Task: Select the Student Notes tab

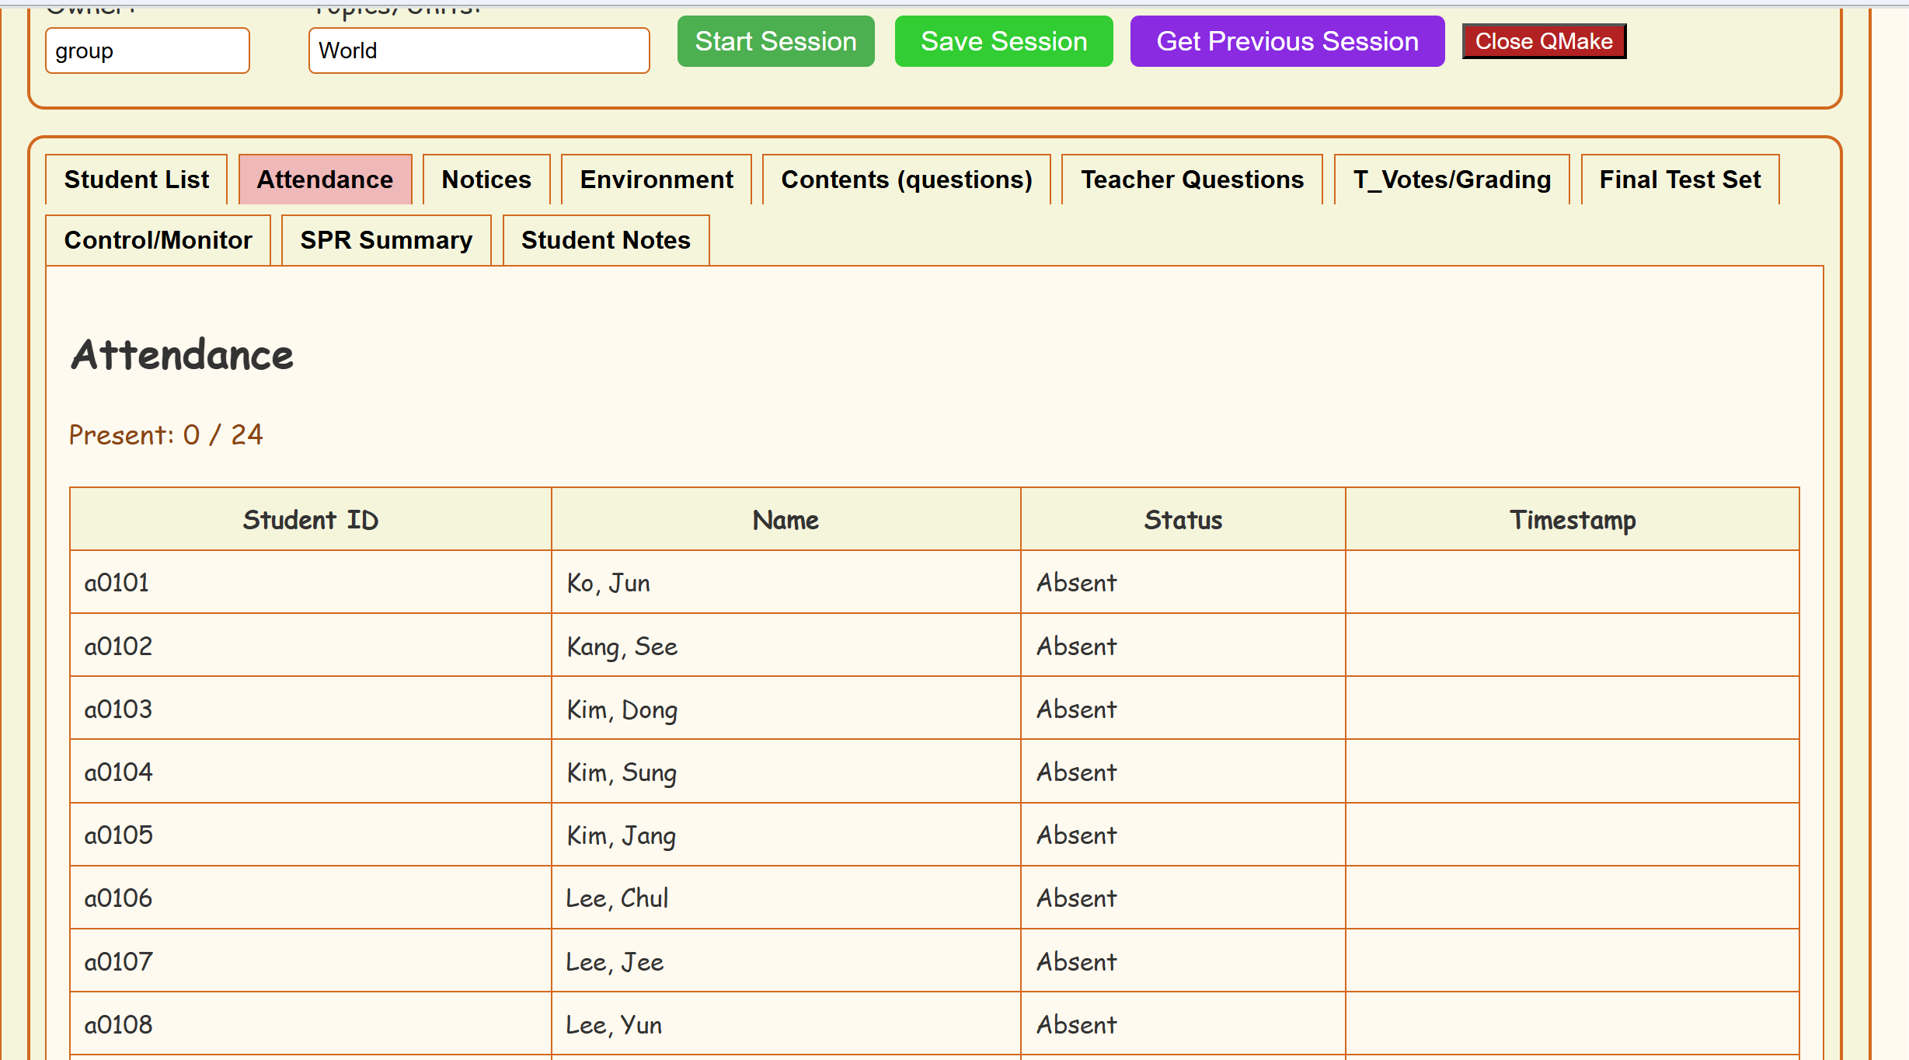Action: (606, 240)
